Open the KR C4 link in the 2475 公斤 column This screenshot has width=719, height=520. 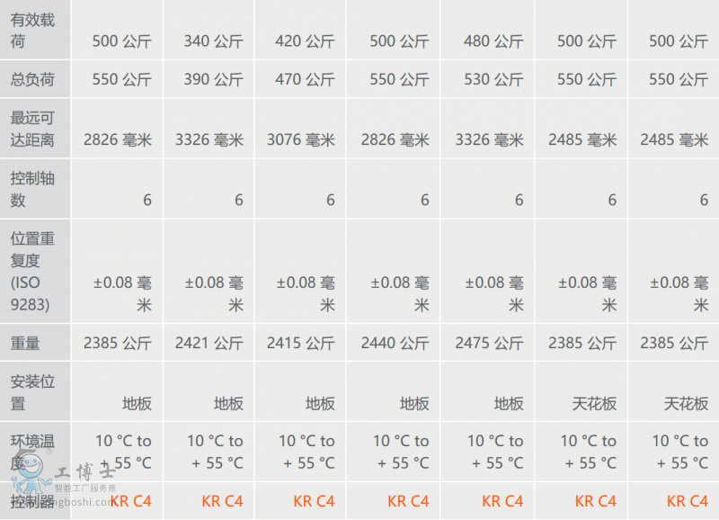click(502, 501)
